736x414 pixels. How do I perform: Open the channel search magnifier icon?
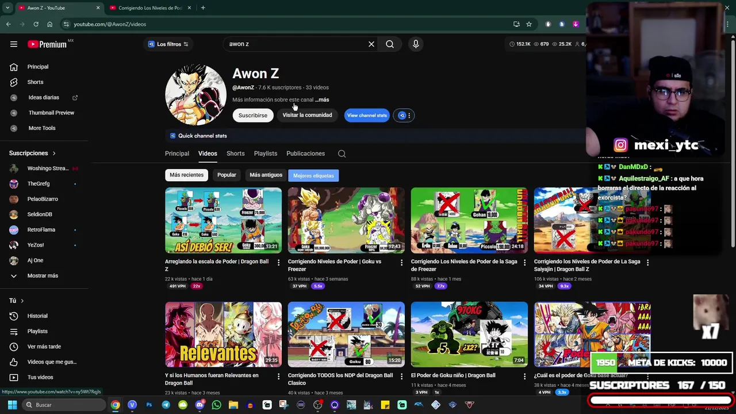pos(342,154)
